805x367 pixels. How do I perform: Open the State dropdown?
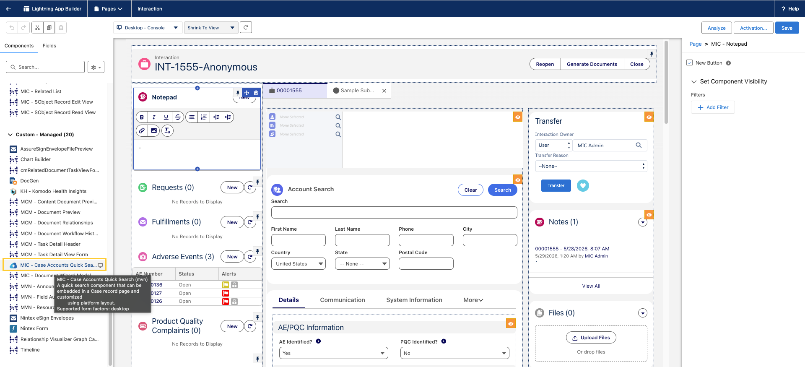coord(362,264)
